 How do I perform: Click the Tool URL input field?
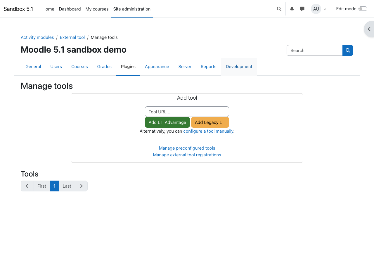pos(187,112)
